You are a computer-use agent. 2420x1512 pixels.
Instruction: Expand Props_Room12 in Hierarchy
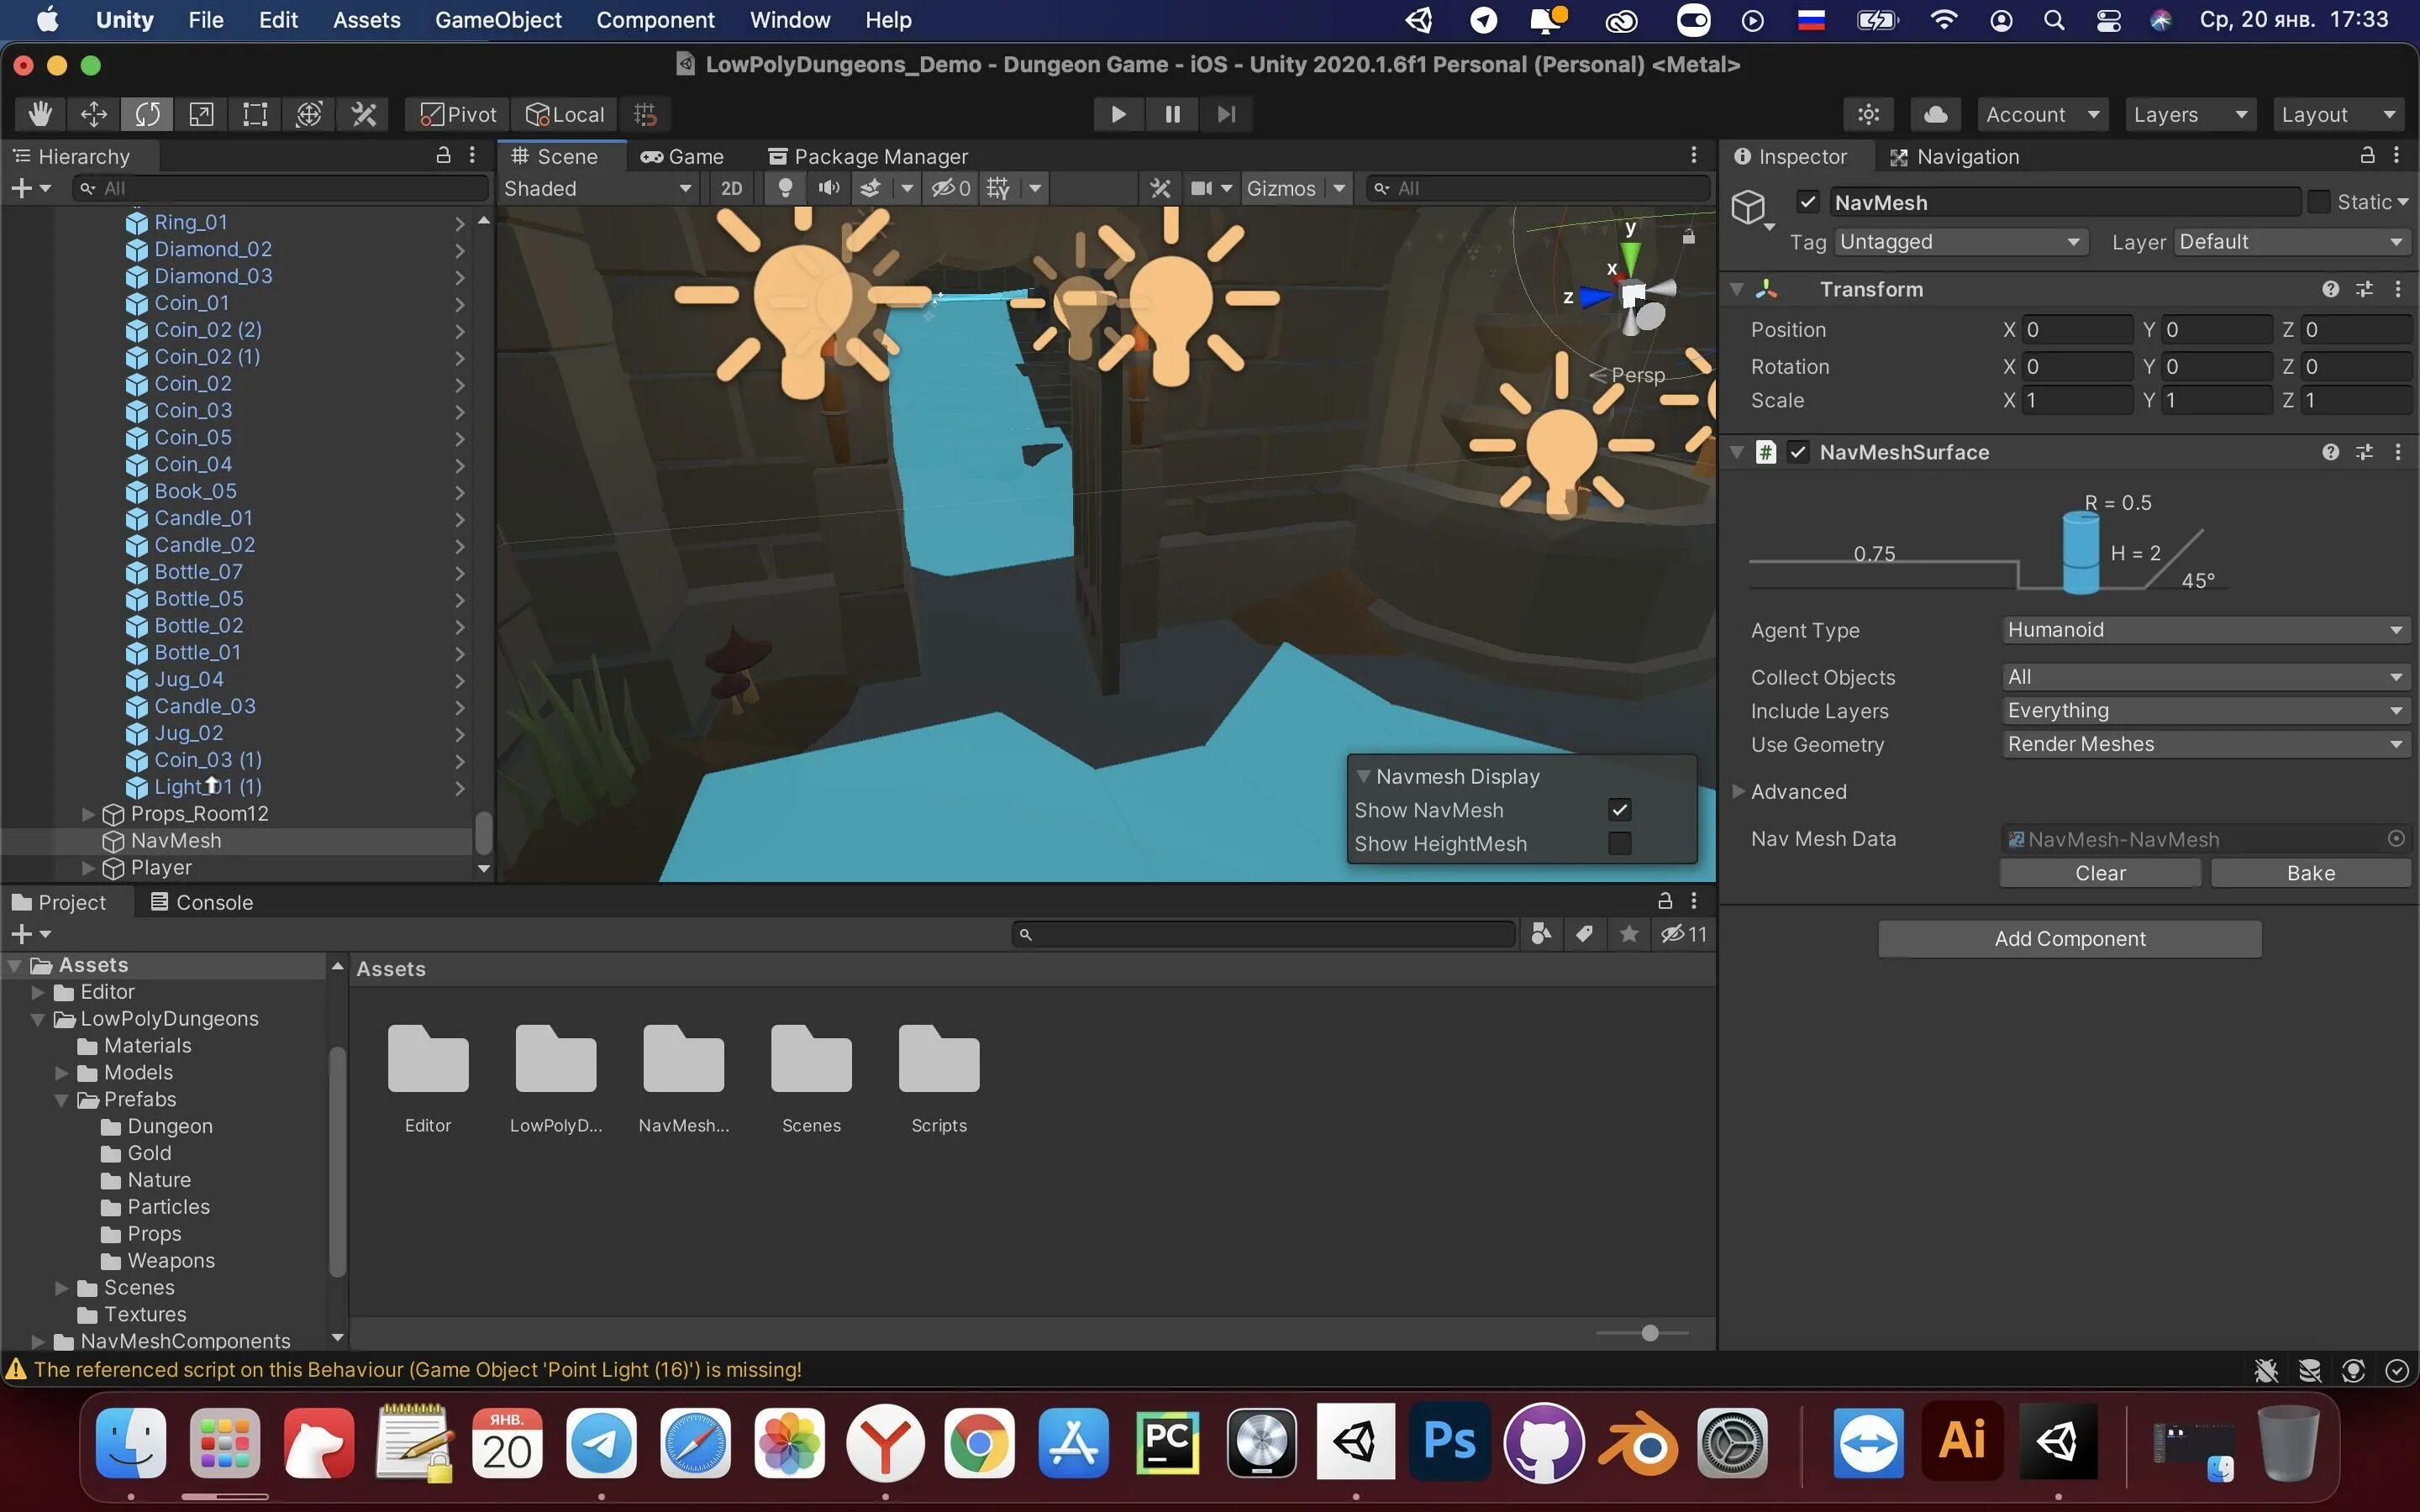tap(88, 814)
